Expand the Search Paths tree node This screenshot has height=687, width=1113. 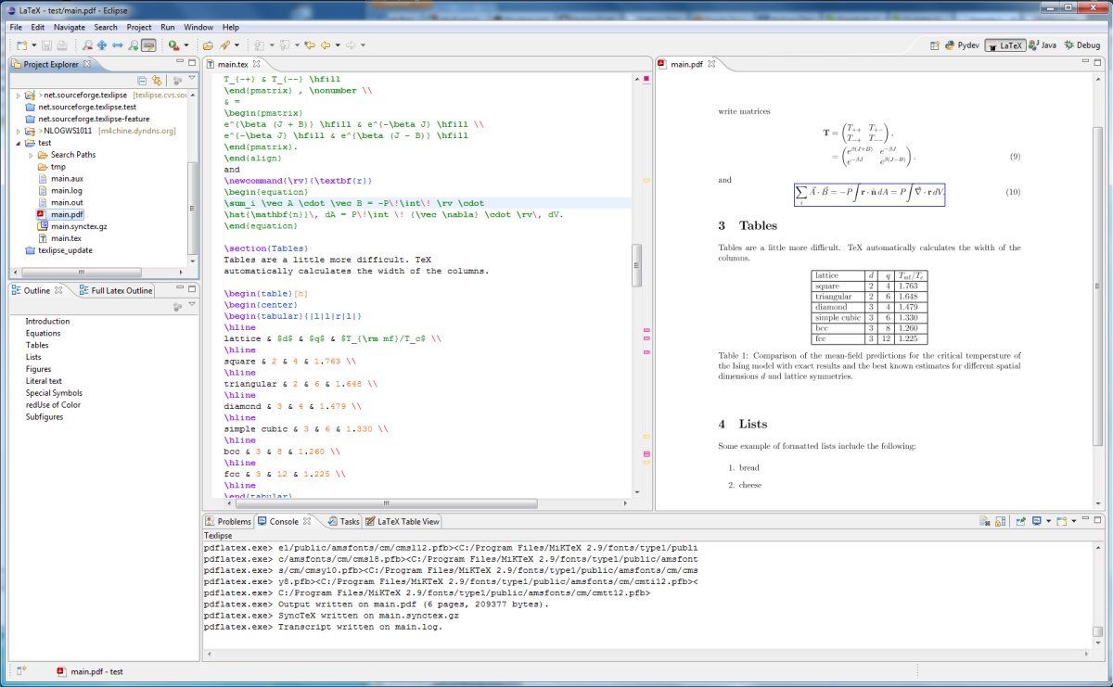31,155
